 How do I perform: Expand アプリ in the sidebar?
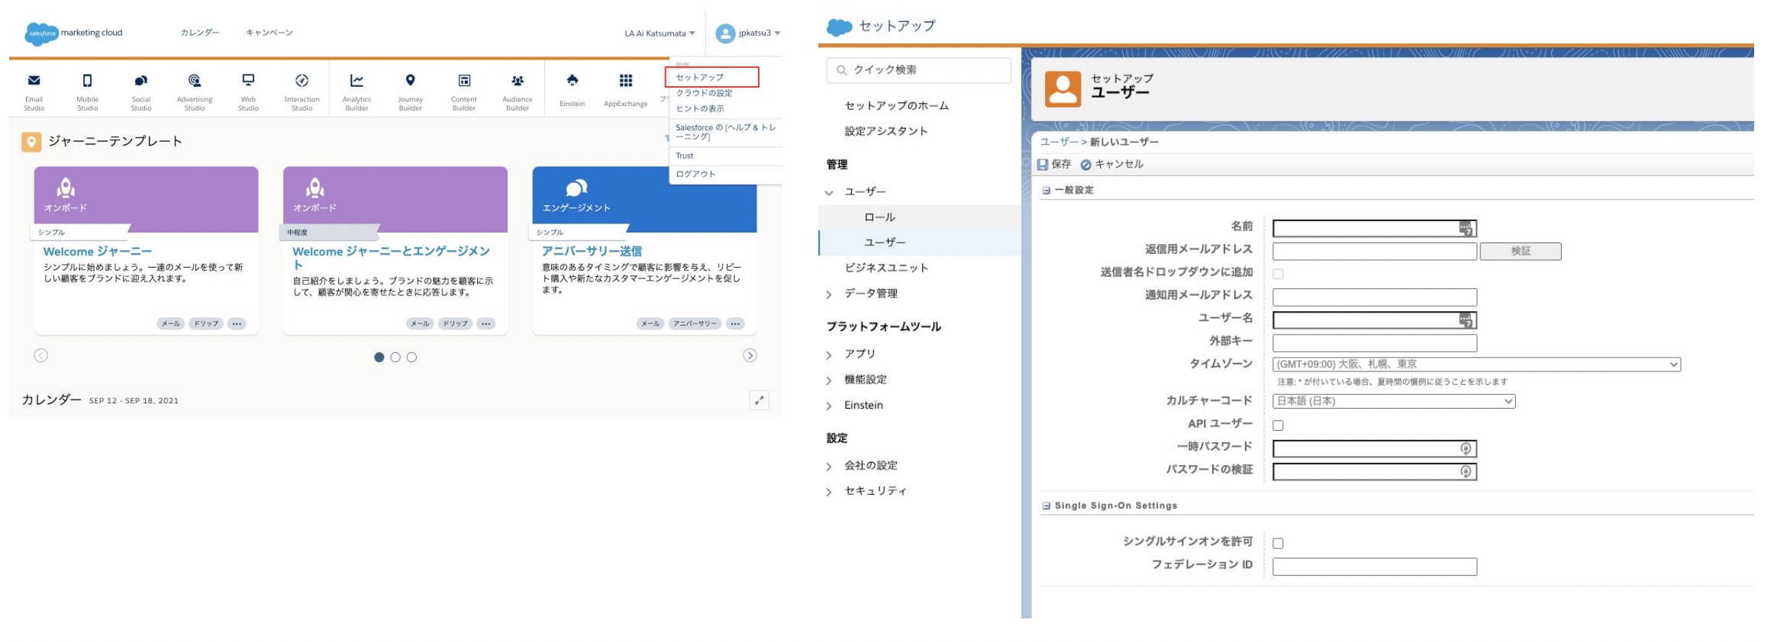829,355
